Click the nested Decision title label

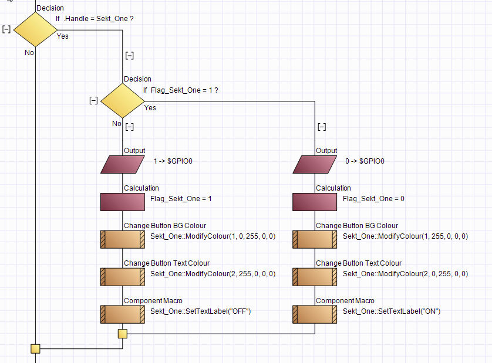click(137, 79)
